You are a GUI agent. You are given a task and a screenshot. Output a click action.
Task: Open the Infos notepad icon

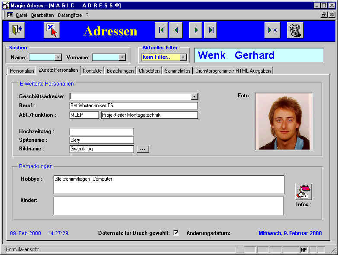[303, 192]
